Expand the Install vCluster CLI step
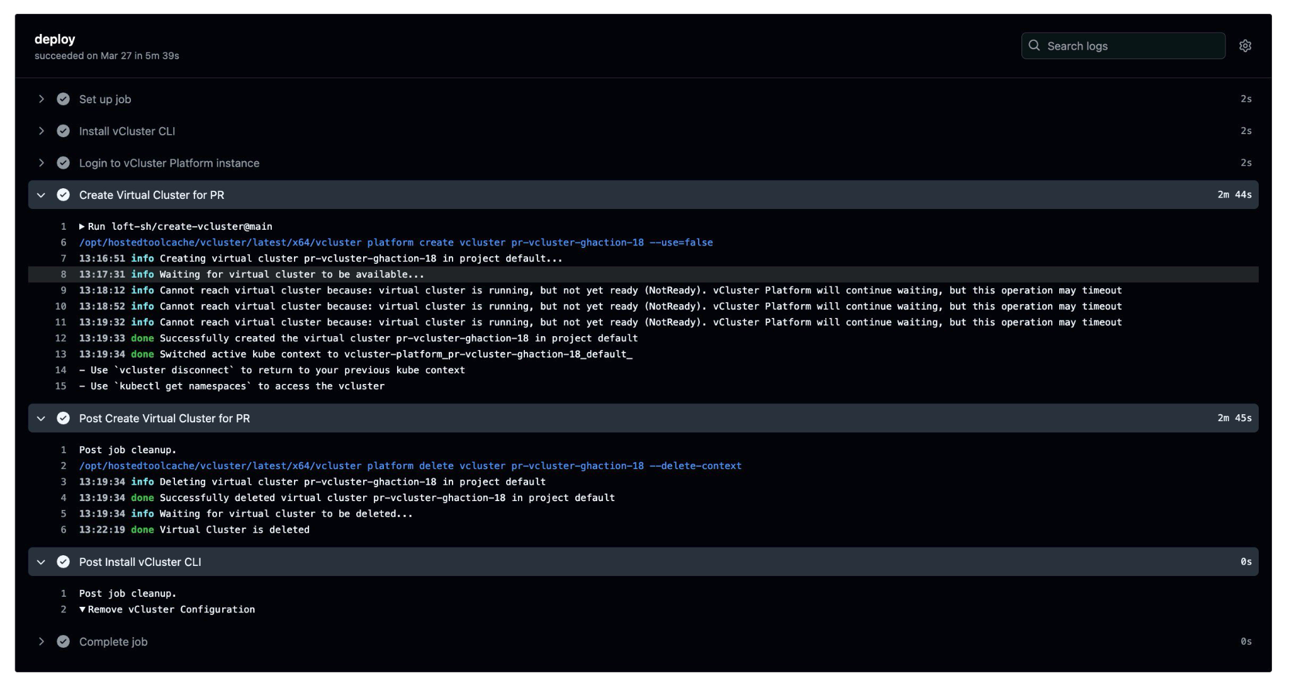1289x683 pixels. [x=41, y=131]
